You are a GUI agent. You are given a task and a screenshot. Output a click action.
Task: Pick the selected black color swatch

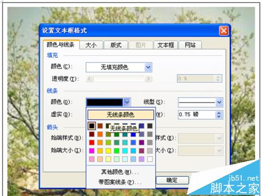92,126
